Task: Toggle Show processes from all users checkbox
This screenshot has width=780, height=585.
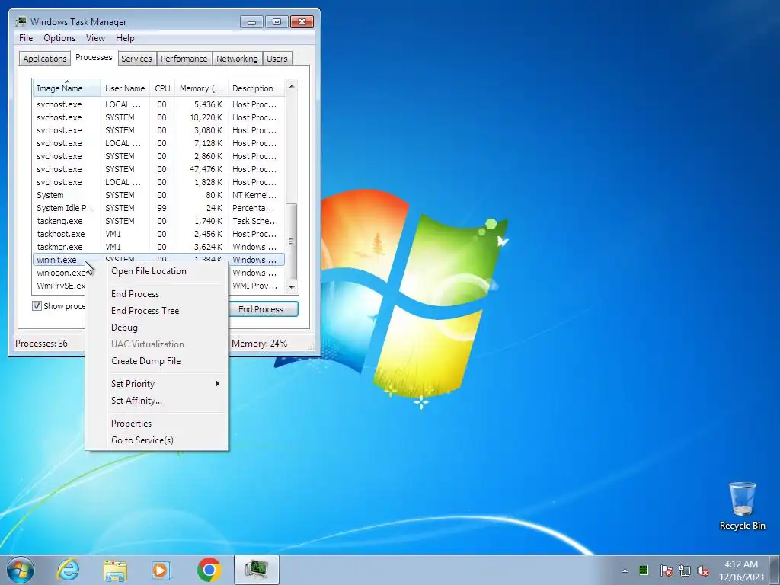Action: point(37,306)
